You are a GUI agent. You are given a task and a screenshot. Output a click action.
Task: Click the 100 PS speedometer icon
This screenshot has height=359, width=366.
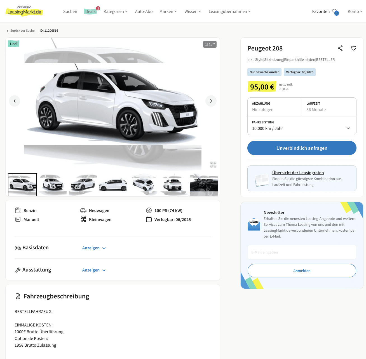(149, 210)
